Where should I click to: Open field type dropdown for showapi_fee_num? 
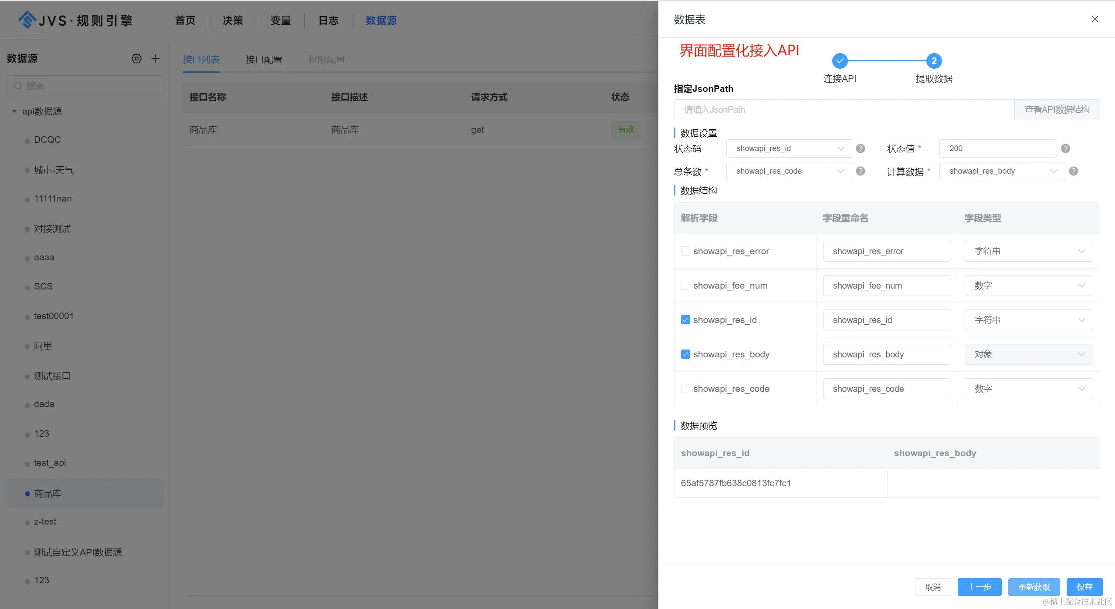click(1028, 286)
